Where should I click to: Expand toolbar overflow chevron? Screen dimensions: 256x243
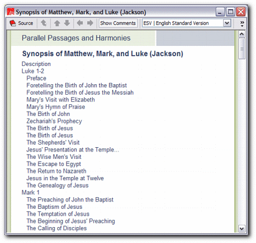(x=242, y=24)
